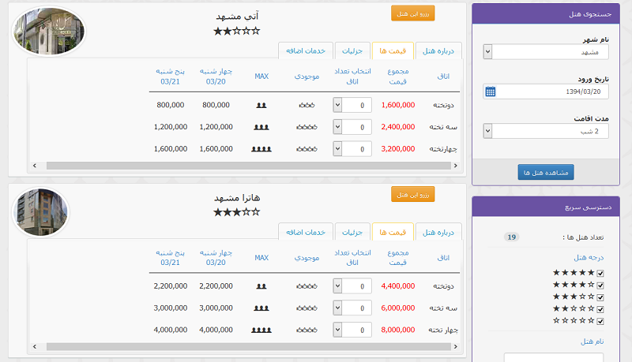Click the three-person MAX icon in Ati Mashhad triple row
The height and width of the screenshot is (362, 632).
tap(261, 127)
